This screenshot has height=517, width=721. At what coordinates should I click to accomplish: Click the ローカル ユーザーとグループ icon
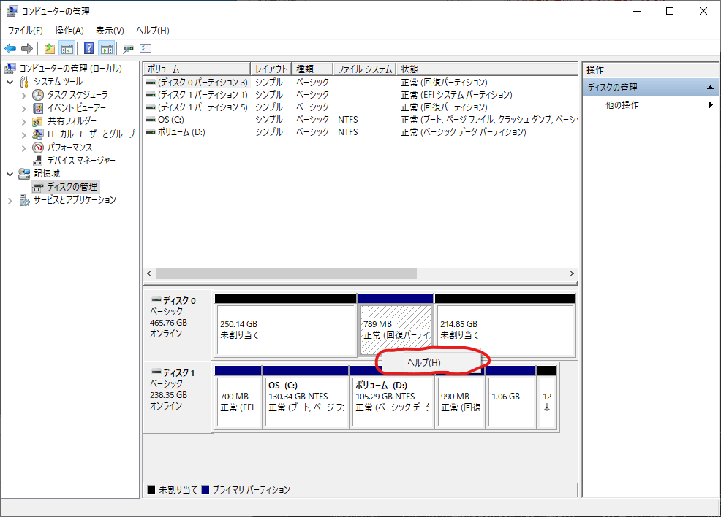pyautogui.click(x=38, y=134)
